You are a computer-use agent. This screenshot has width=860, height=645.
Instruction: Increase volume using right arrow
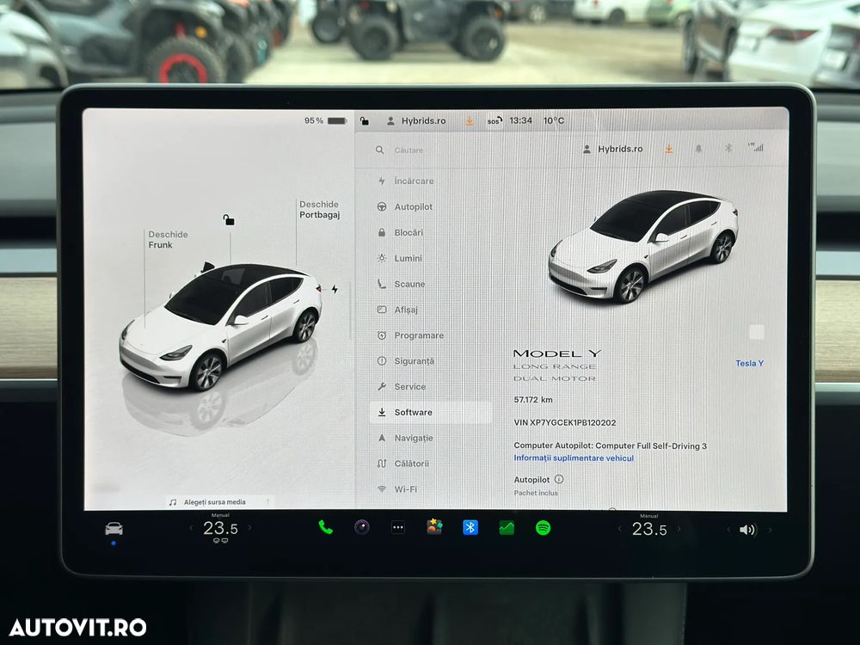click(770, 530)
